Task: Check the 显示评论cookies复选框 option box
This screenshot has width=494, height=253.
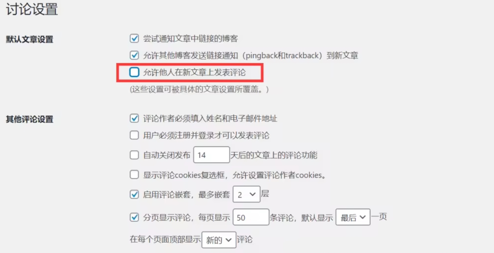Action: pos(134,175)
